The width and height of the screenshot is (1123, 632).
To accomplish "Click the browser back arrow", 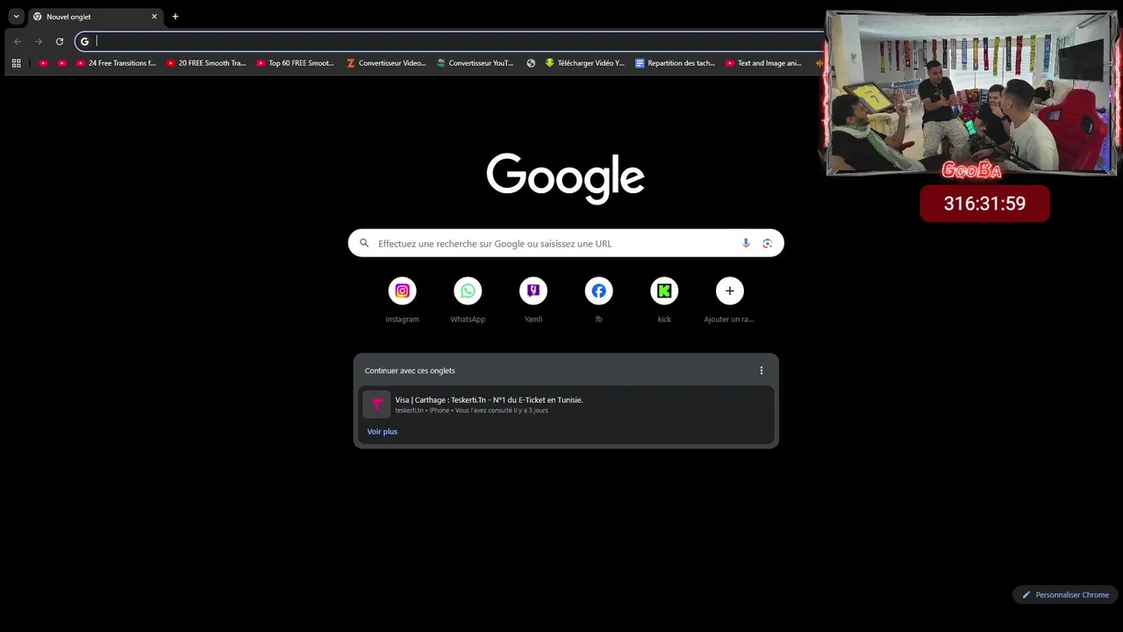I will coord(18,41).
